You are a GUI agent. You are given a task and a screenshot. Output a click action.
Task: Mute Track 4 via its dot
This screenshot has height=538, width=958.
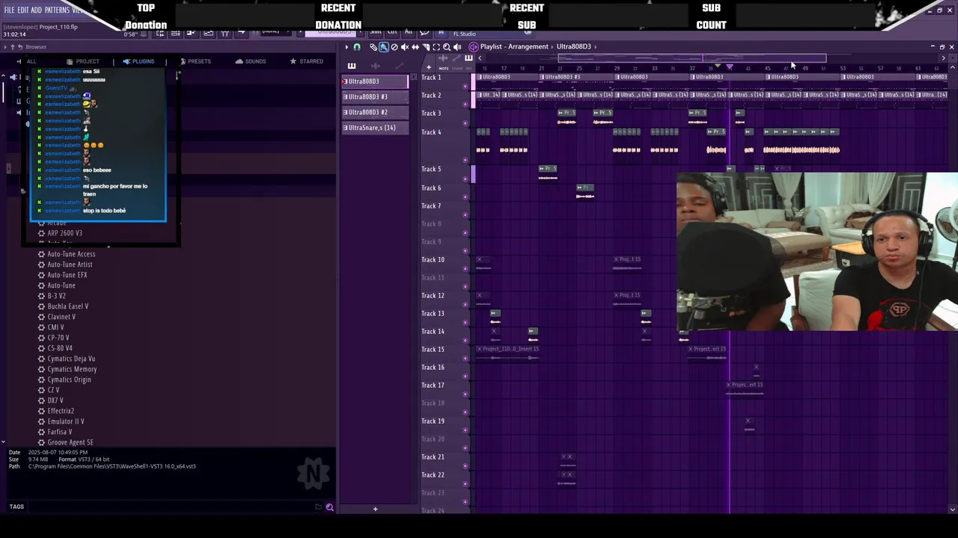click(x=466, y=160)
